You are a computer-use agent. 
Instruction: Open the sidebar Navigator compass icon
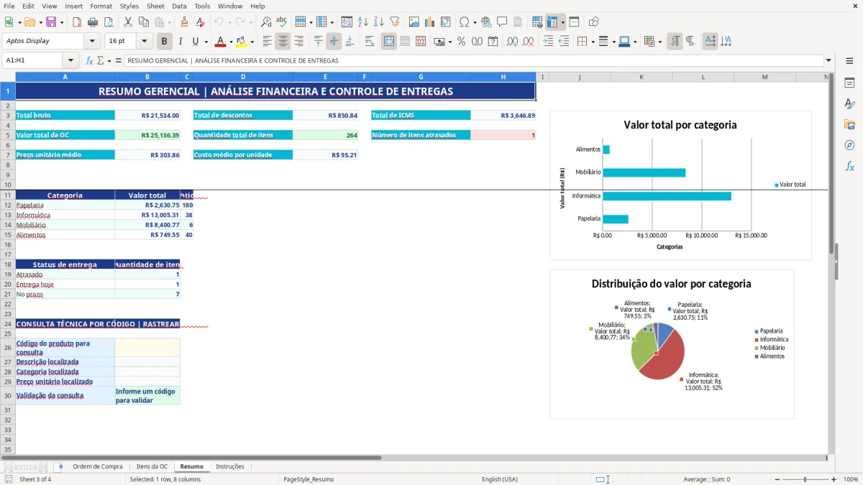[x=849, y=145]
